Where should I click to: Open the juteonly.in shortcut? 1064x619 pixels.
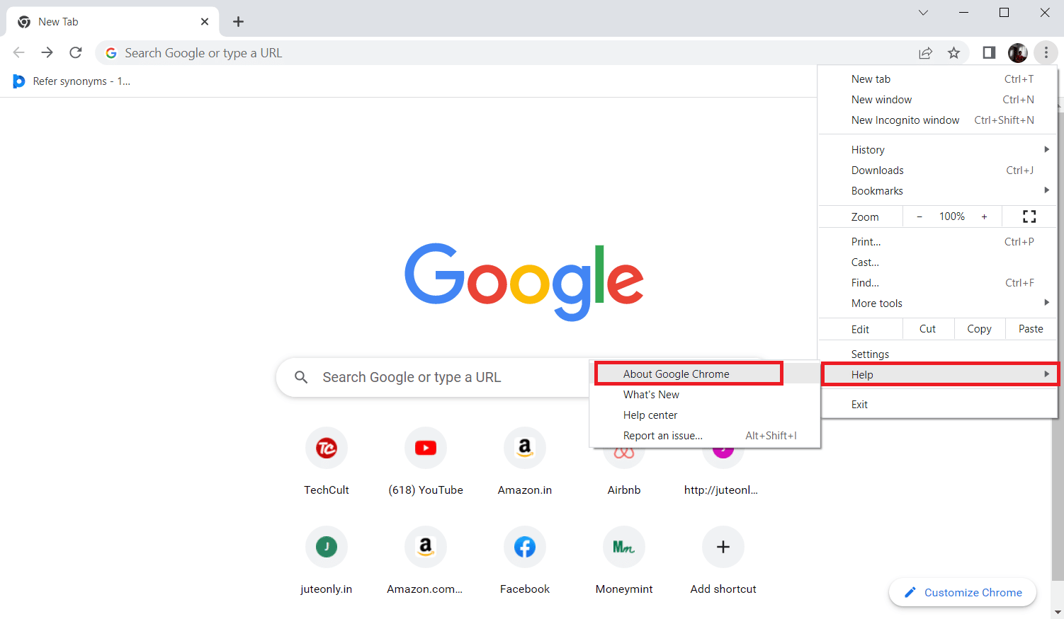327,560
